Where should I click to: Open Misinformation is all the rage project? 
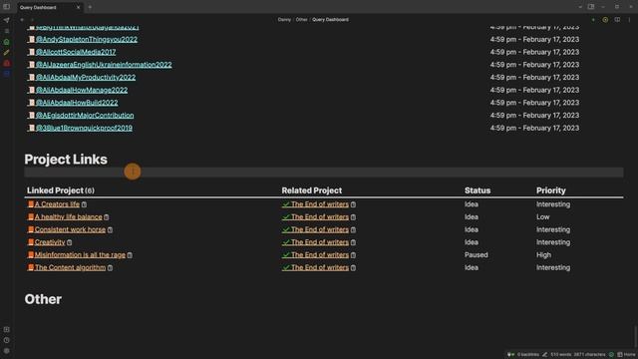tap(80, 255)
